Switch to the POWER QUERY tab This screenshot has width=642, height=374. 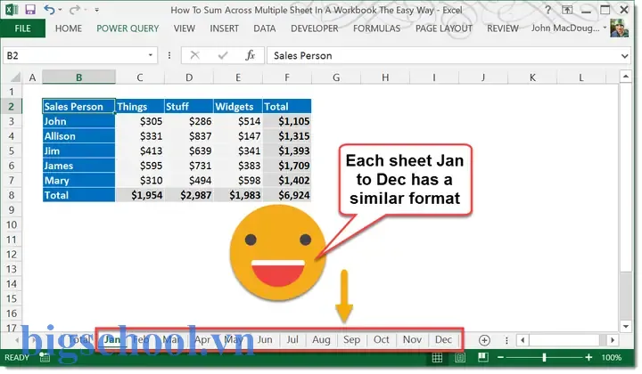pos(128,28)
